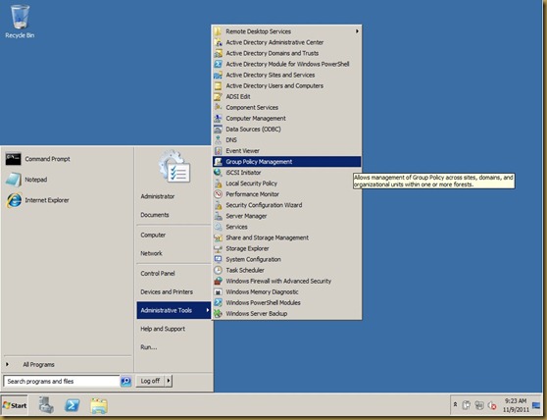Click Active Directory Domains and Trusts icon

point(218,53)
